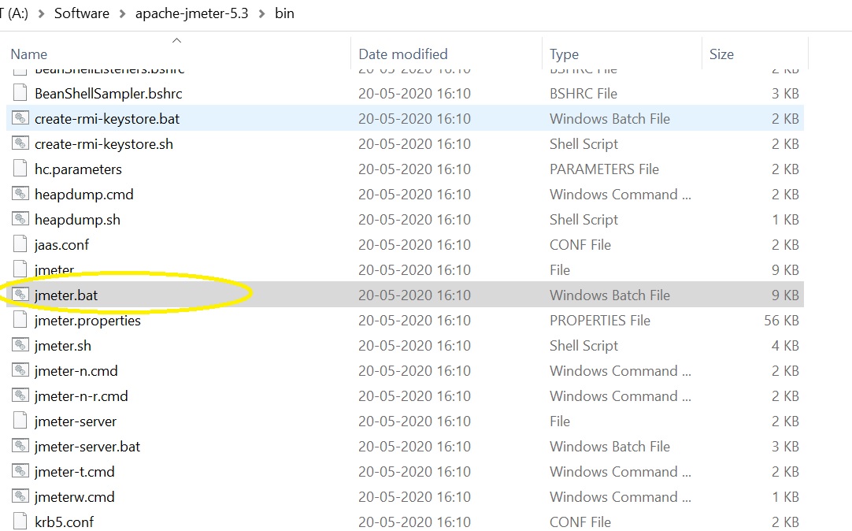852x531 pixels.
Task: Select the BeanShellSampler.bshrc file name
Action: [108, 94]
